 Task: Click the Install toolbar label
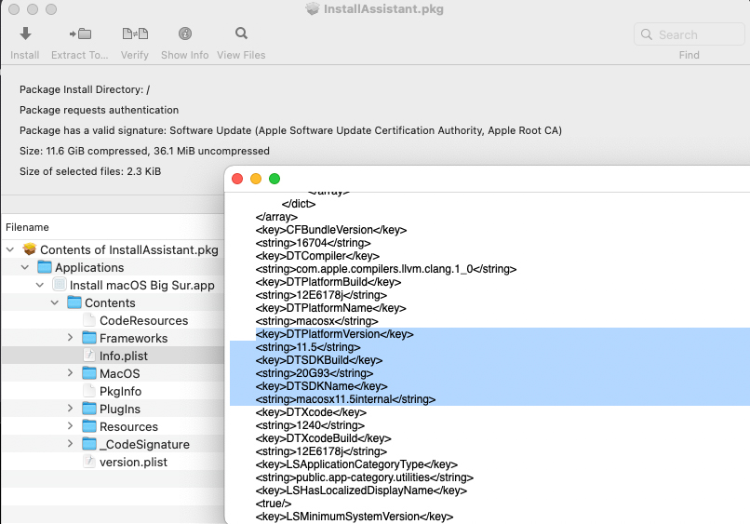coord(25,55)
